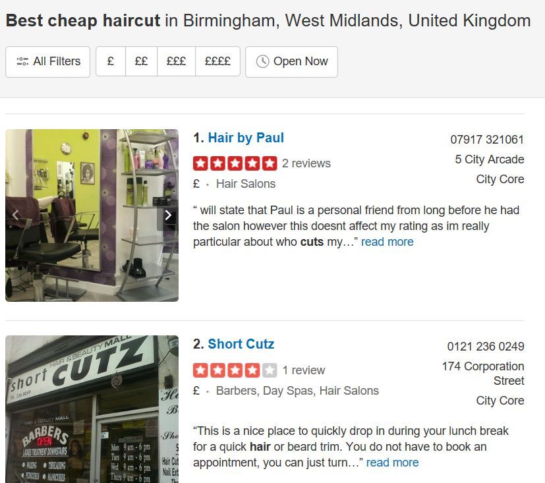Read more of Hair by Paul review
The width and height of the screenshot is (545, 483).
[x=387, y=242]
